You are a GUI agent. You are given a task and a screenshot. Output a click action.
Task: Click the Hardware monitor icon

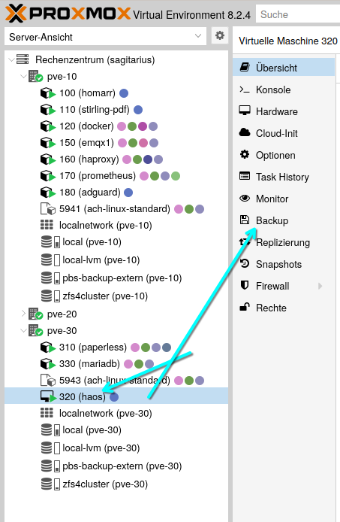tap(245, 111)
